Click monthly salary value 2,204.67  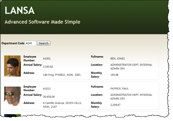point(116,105)
